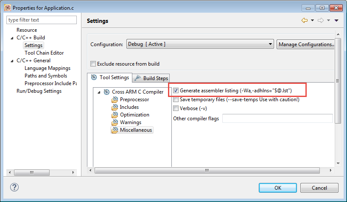Click the Manage Configurations button

point(305,44)
